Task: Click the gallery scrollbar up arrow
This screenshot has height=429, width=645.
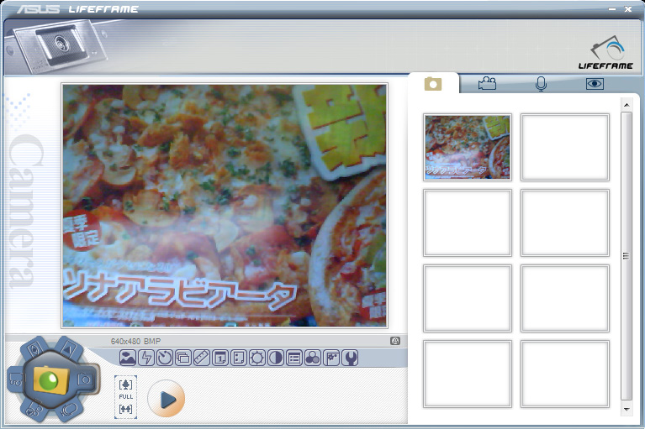Action: [x=626, y=106]
